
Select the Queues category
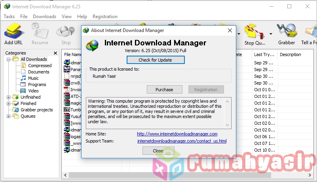coord(28,116)
